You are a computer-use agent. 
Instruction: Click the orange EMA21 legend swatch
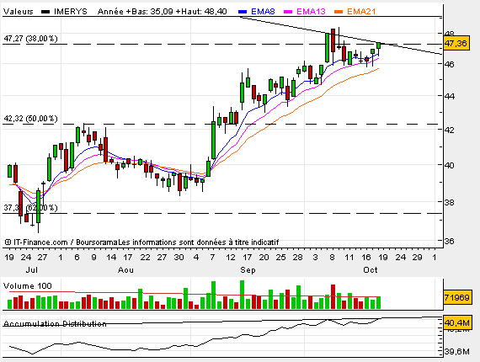point(339,12)
